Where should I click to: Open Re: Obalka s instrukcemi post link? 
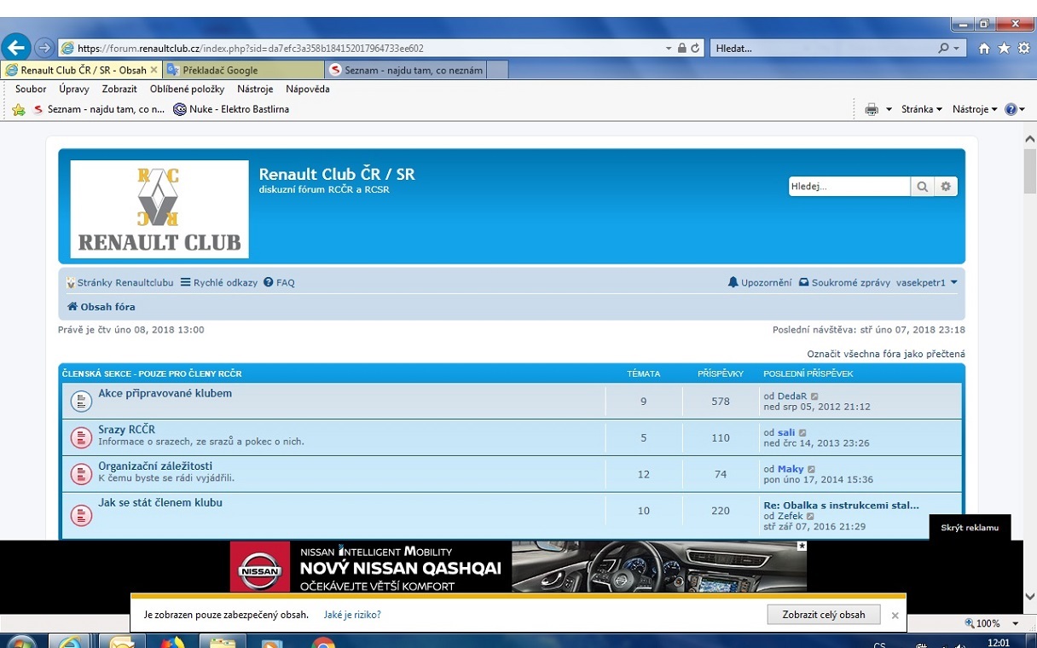(x=841, y=505)
